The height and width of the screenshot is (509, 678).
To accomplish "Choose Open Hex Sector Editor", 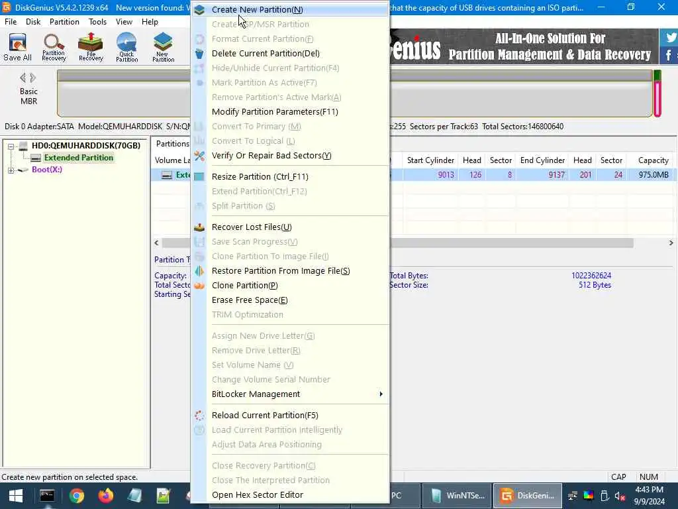I will pyautogui.click(x=290, y=494).
